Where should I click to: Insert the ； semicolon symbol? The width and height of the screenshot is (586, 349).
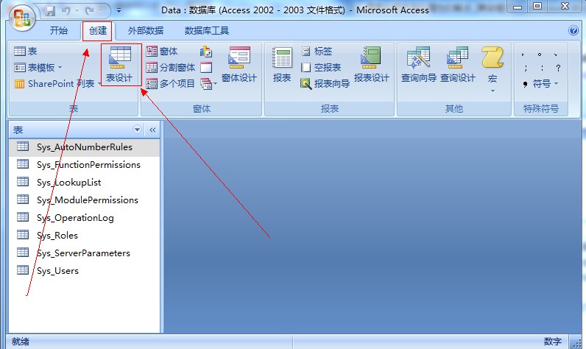[x=526, y=68]
